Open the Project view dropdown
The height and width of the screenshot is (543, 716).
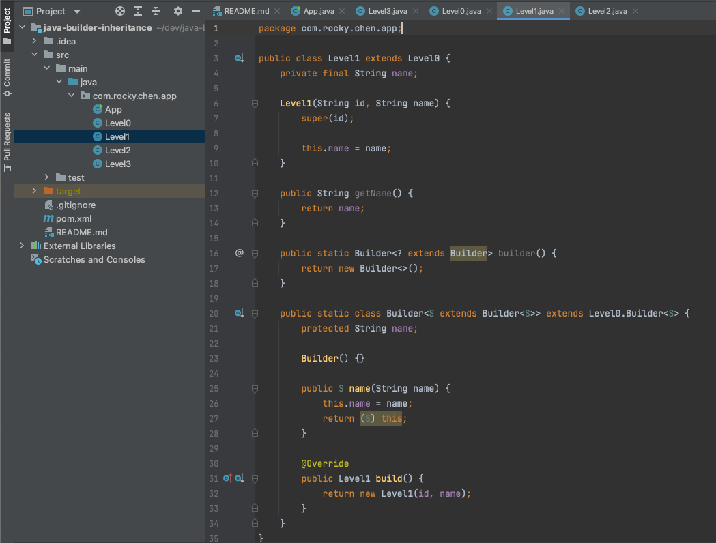[76, 12]
